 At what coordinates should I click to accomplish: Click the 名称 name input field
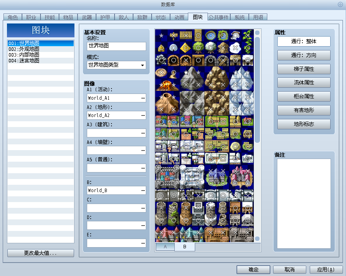coord(116,46)
